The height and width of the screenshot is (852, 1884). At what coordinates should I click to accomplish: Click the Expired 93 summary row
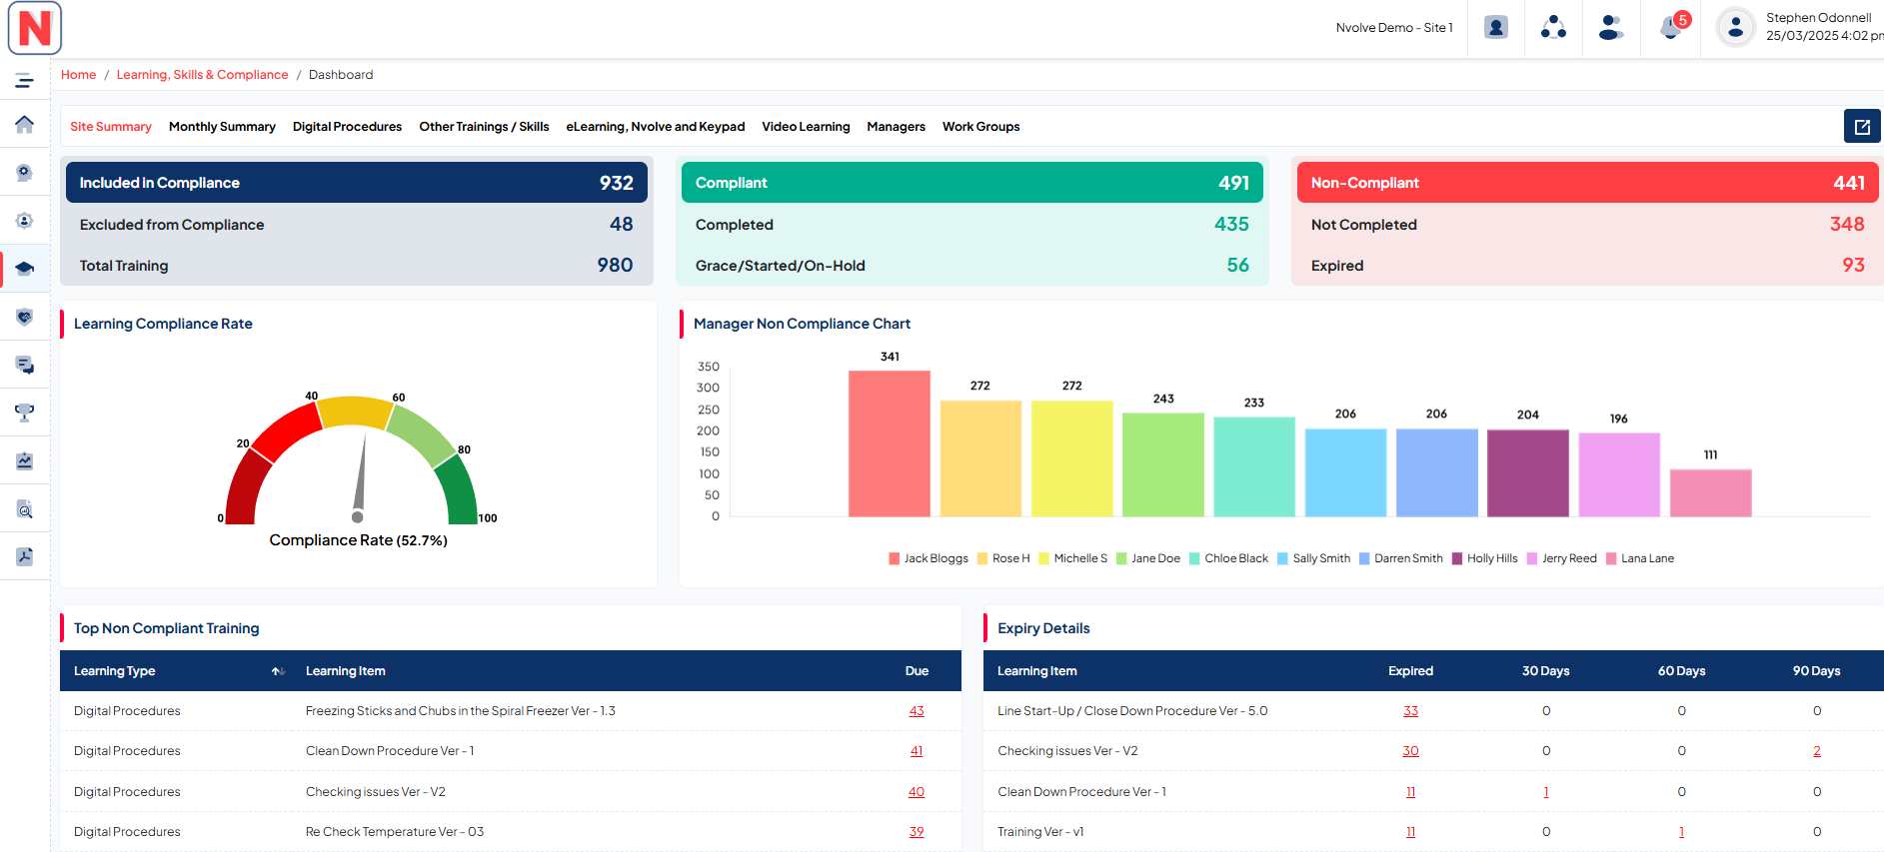(1588, 266)
